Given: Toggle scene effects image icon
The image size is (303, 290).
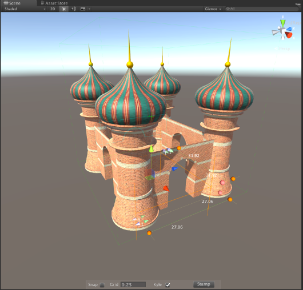Looking at the screenshot, I should pyautogui.click(x=83, y=9).
